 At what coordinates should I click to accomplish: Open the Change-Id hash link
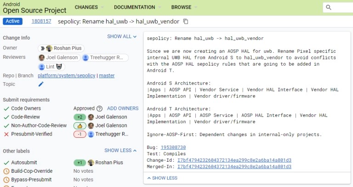tap(234, 160)
